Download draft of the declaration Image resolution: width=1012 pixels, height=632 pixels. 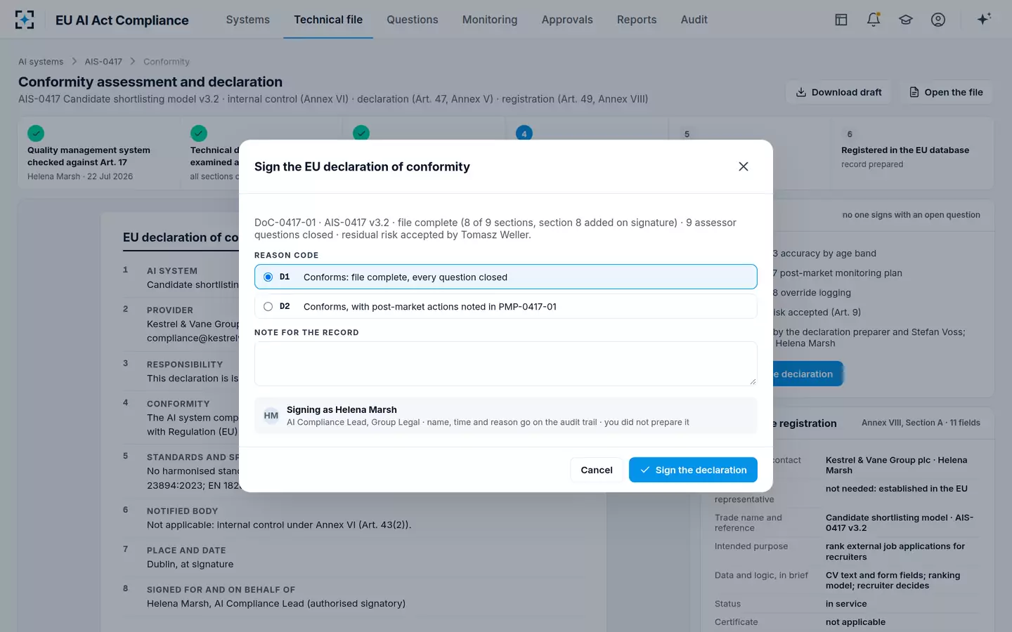tap(838, 92)
